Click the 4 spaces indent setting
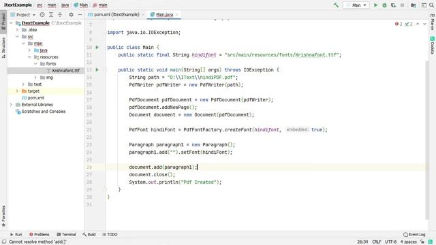Screen dimensions: 436x245 click(x=409, y=242)
